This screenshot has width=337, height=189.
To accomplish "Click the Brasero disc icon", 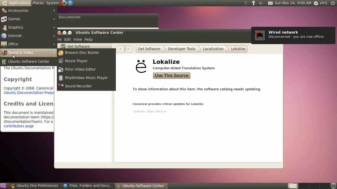I will pyautogui.click(x=61, y=52).
